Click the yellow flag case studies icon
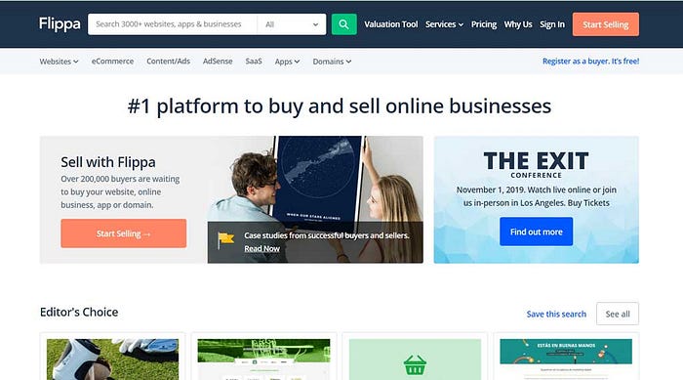 [225, 240]
